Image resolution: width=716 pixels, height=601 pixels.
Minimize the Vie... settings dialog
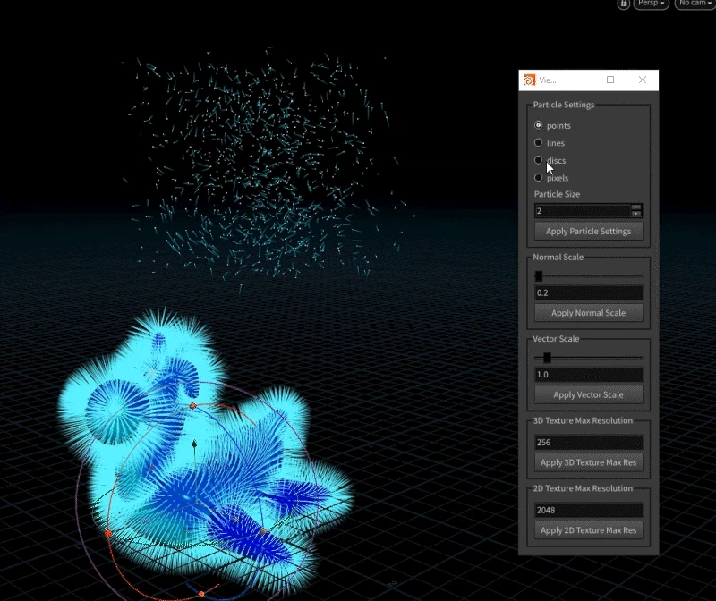pos(579,80)
